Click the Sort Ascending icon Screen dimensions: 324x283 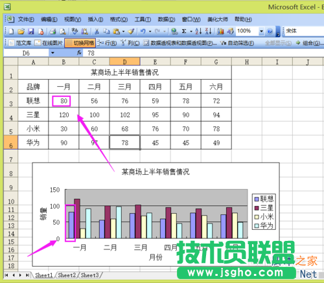pyautogui.click(x=198, y=32)
